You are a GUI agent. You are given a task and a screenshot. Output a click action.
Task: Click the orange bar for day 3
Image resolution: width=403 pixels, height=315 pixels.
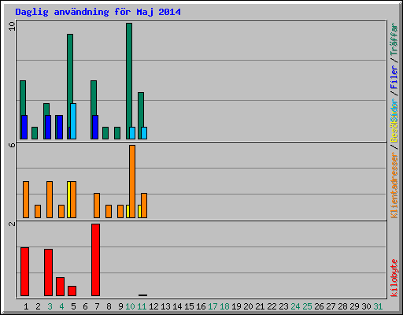pos(50,199)
